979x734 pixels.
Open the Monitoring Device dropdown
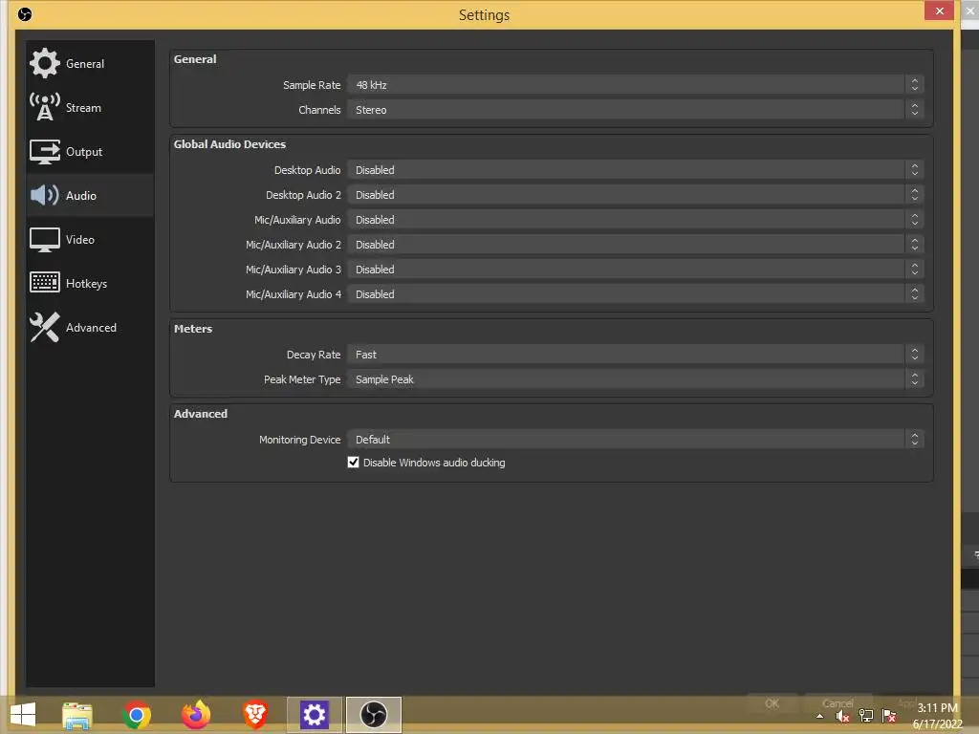click(x=636, y=440)
